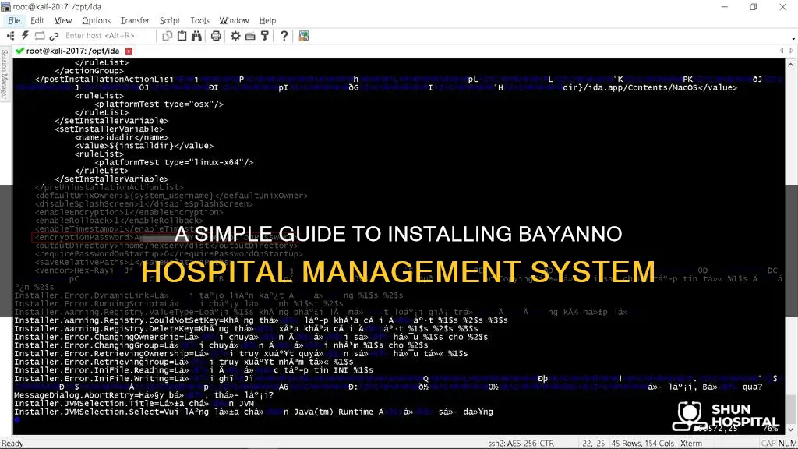
Task: Select the root@kali-2017: /opt/ida session tab
Action: click(x=72, y=51)
